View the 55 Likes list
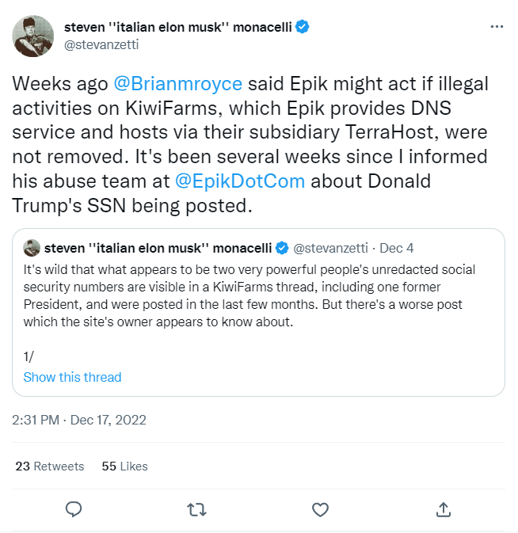 [x=124, y=466]
